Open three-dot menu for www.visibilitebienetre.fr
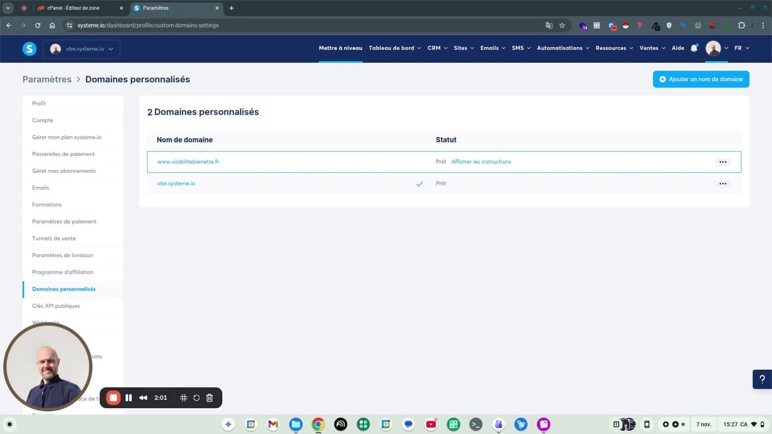Image resolution: width=772 pixels, height=434 pixels. (x=723, y=162)
